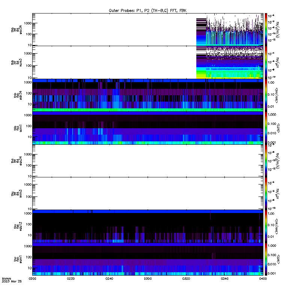Screen dimensions: 281x300
Task: Click the empty thc fff scm3 plot panel
Action: (148, 193)
